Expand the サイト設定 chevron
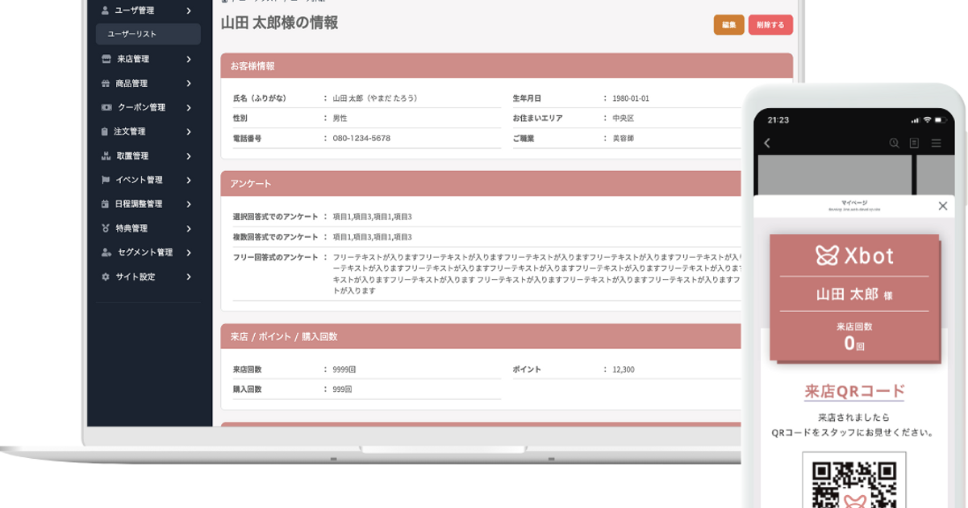 pos(188,277)
